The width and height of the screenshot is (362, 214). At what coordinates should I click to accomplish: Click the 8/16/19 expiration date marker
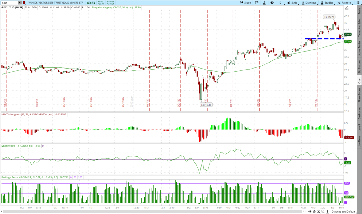pos(5,102)
